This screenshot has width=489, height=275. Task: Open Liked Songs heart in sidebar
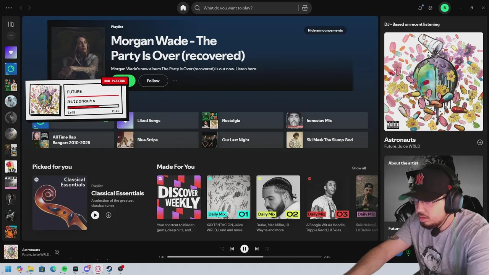tap(11, 52)
